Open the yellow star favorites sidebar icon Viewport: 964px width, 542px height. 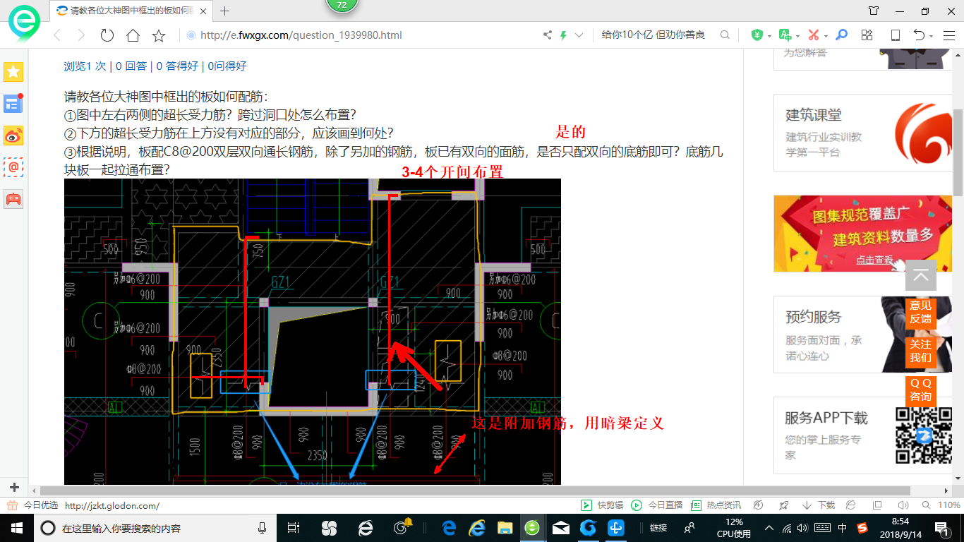tap(13, 71)
